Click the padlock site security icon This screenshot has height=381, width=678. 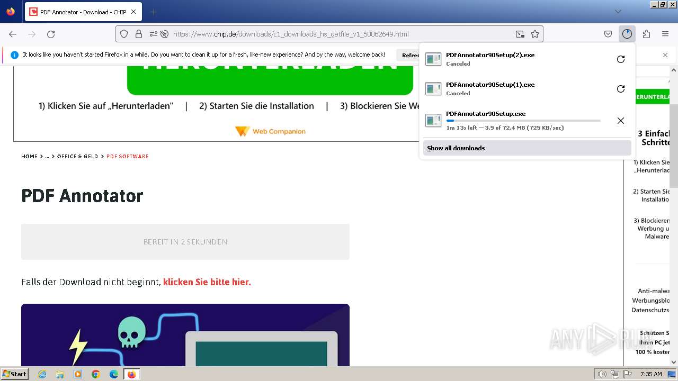tap(139, 34)
